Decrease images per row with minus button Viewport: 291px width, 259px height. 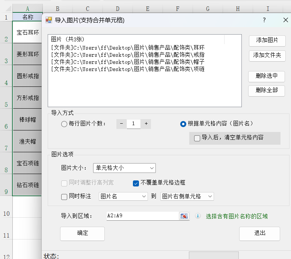click(121, 124)
